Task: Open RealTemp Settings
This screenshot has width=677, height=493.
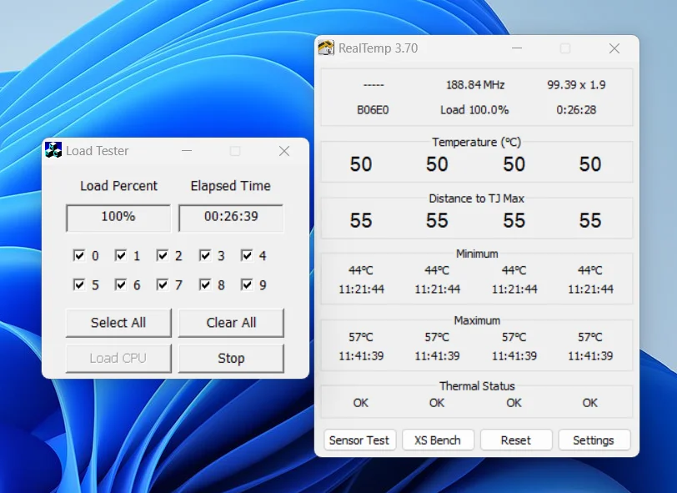Action: click(594, 440)
